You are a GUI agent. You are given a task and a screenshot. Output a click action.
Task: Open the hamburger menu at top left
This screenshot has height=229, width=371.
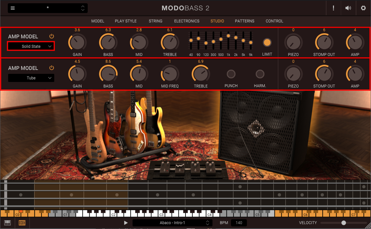13,8
